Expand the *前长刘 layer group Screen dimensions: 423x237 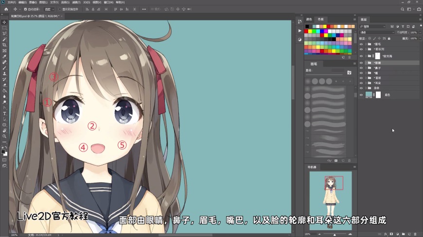coord(366,49)
